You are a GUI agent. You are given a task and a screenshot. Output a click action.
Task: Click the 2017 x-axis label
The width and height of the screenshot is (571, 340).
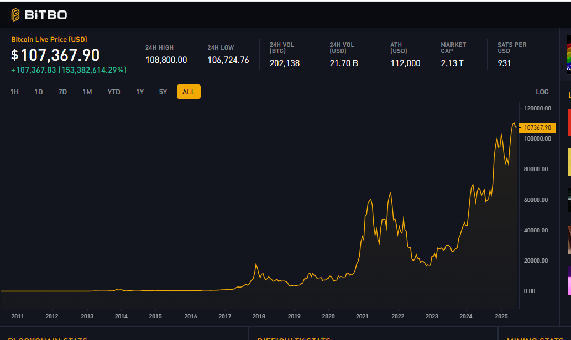(224, 316)
